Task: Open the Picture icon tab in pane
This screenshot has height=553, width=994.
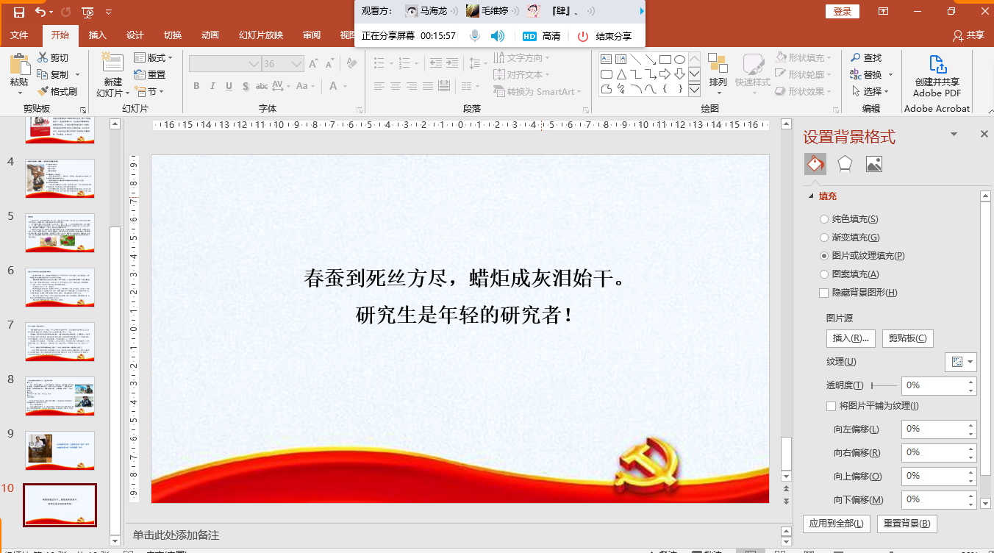Action: pyautogui.click(x=873, y=164)
